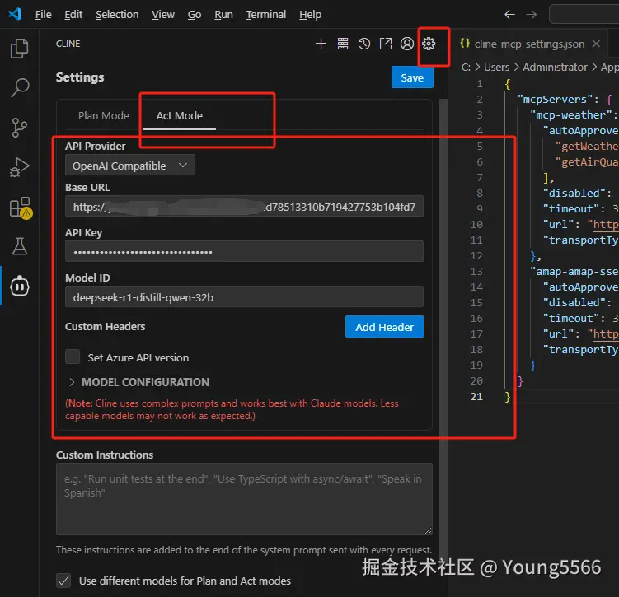Screen dimensions: 619x597
Task: Open Cline settings gear icon
Action: tap(429, 44)
